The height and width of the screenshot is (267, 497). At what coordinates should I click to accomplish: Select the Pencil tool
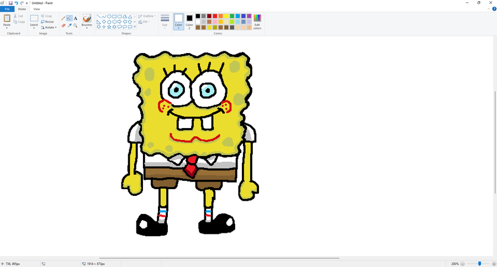coord(63,18)
